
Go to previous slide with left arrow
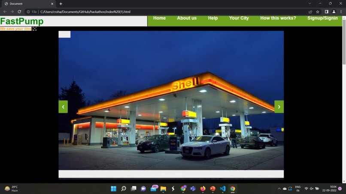coord(63,107)
